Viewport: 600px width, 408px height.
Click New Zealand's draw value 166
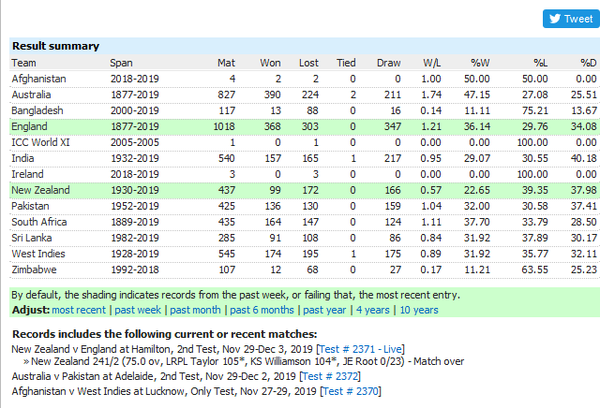[x=393, y=190]
